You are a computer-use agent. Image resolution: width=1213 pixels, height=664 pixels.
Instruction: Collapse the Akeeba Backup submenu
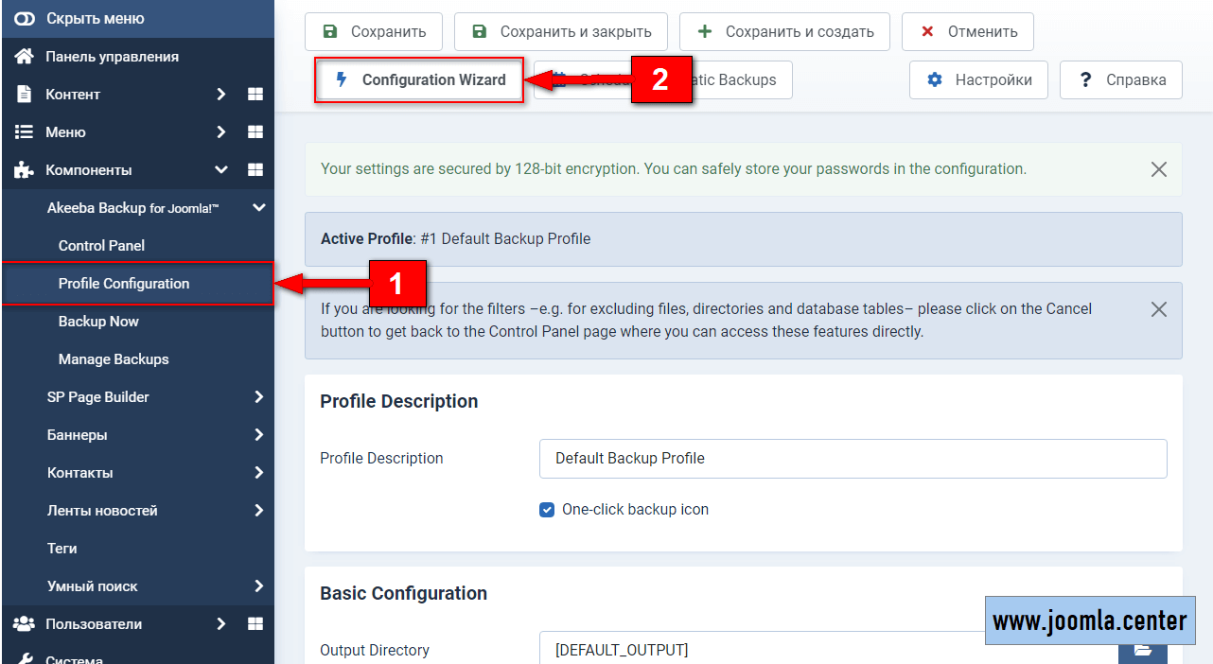click(258, 208)
